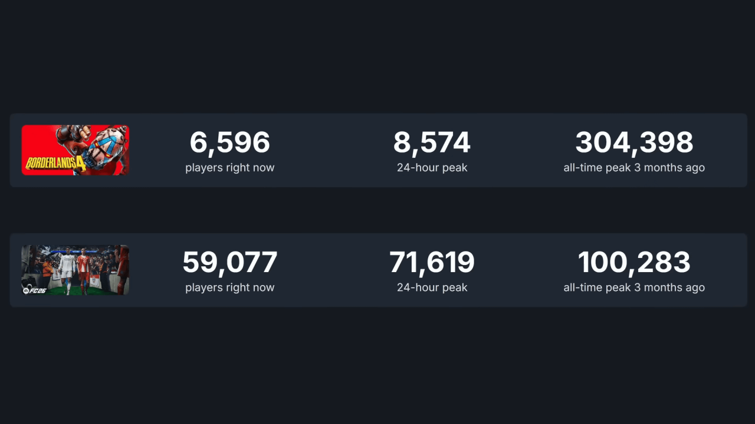This screenshot has height=424, width=755.
Task: Click the red-kit footballer in FC26 art
Action: (83, 268)
